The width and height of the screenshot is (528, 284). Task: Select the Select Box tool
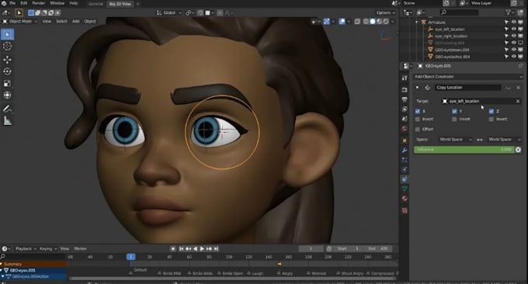(8, 34)
